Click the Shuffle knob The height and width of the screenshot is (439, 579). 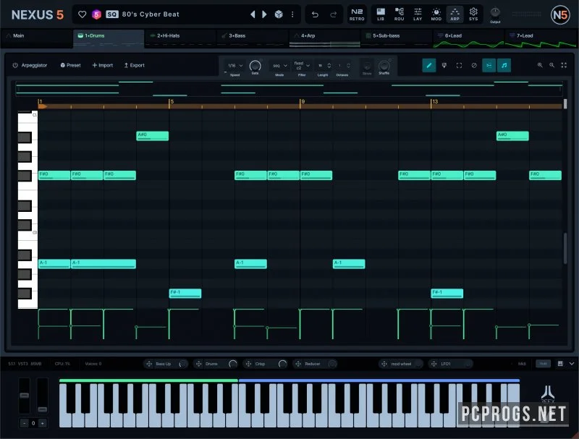(384, 65)
